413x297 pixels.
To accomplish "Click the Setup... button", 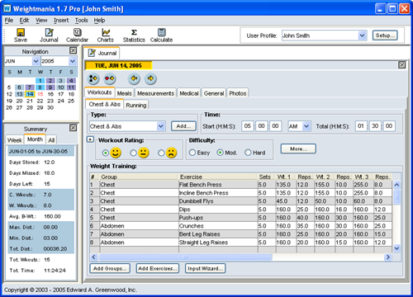I will [385, 35].
